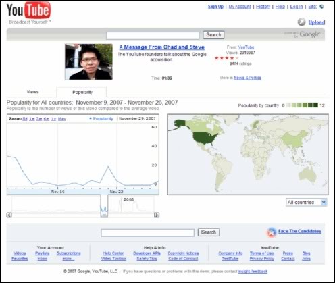Click the lightest popularity legend swatch
The image size is (335, 283).
288,105
